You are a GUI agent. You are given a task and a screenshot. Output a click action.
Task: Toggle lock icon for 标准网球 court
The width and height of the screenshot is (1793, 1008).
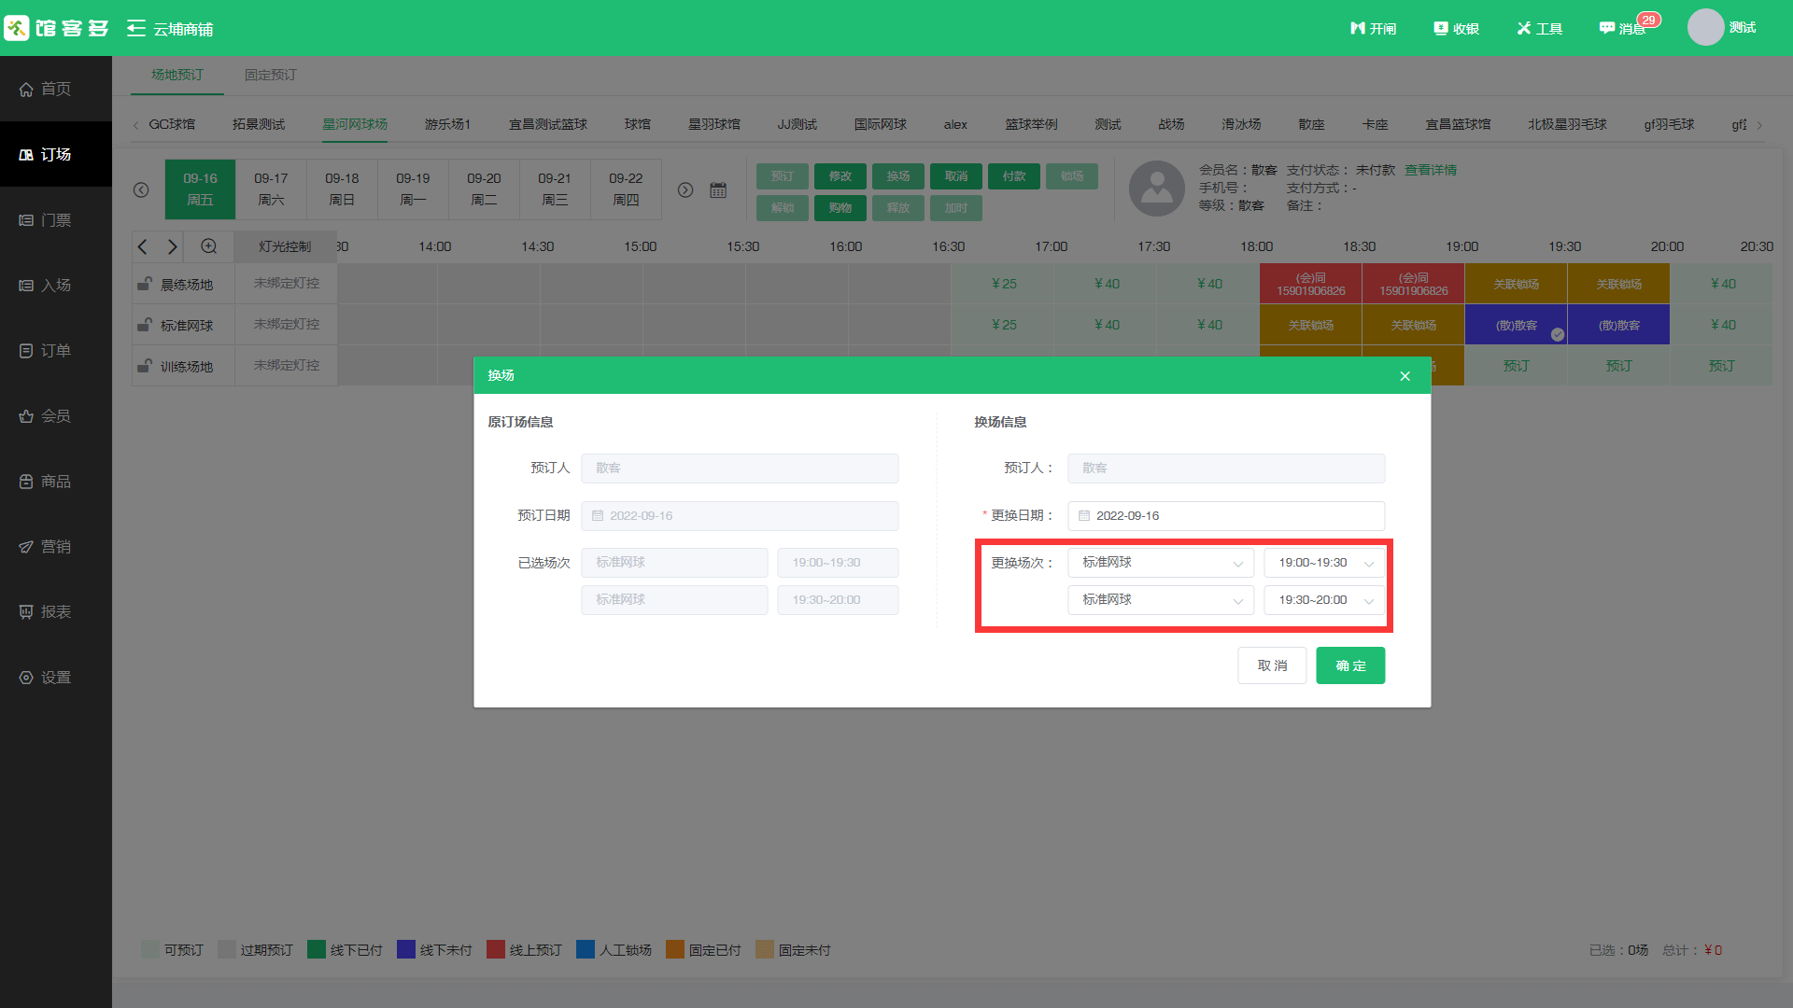point(145,325)
